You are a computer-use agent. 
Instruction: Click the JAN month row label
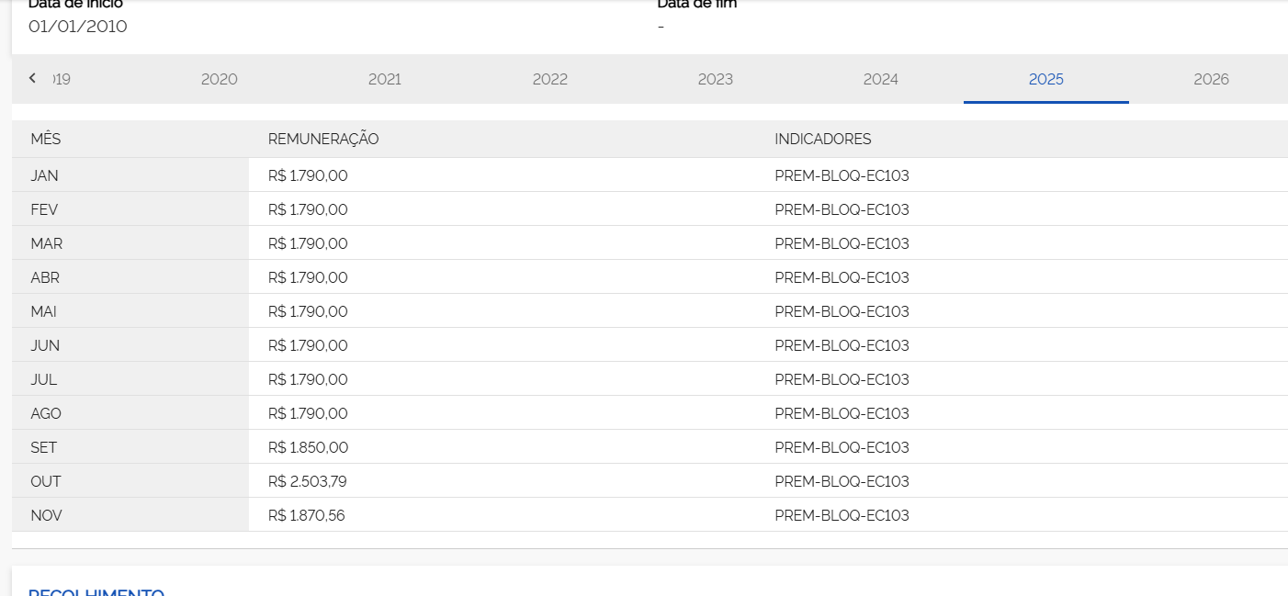coord(44,175)
